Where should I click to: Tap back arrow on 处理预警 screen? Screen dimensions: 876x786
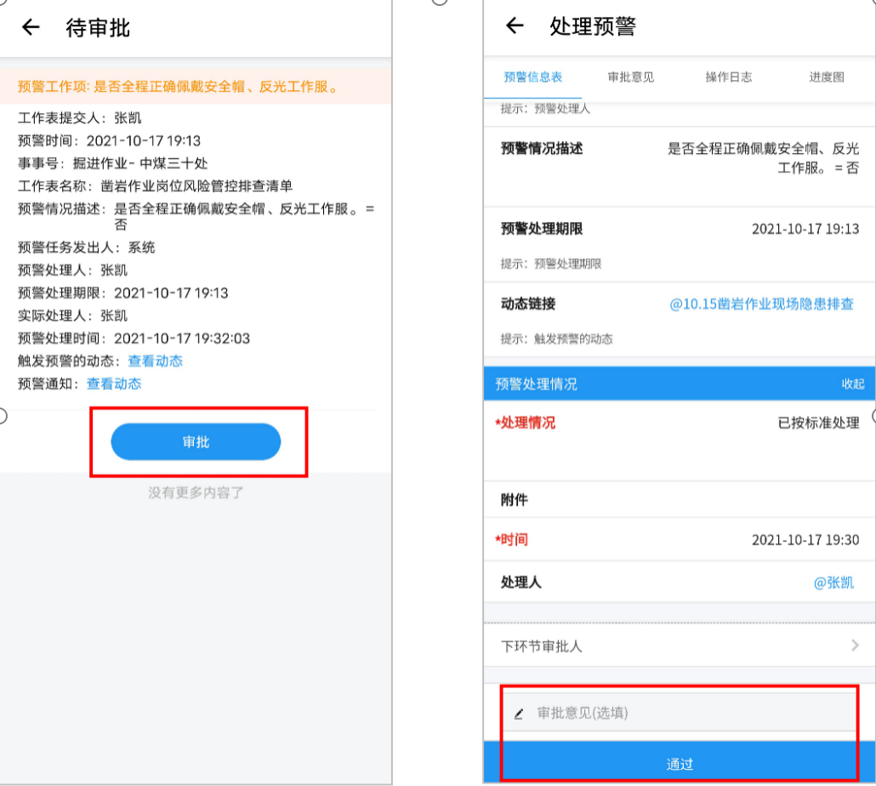pyautogui.click(x=515, y=26)
